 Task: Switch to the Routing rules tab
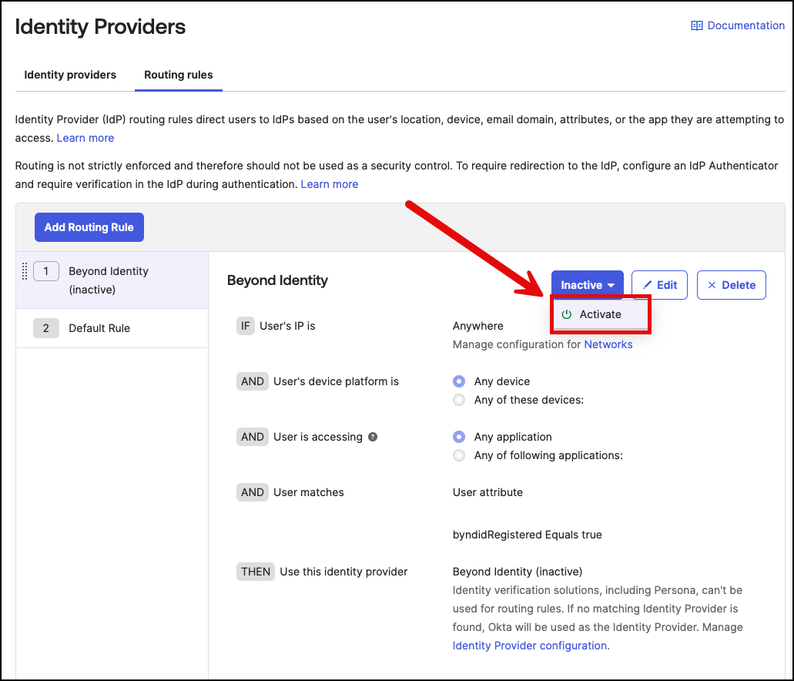pos(178,75)
